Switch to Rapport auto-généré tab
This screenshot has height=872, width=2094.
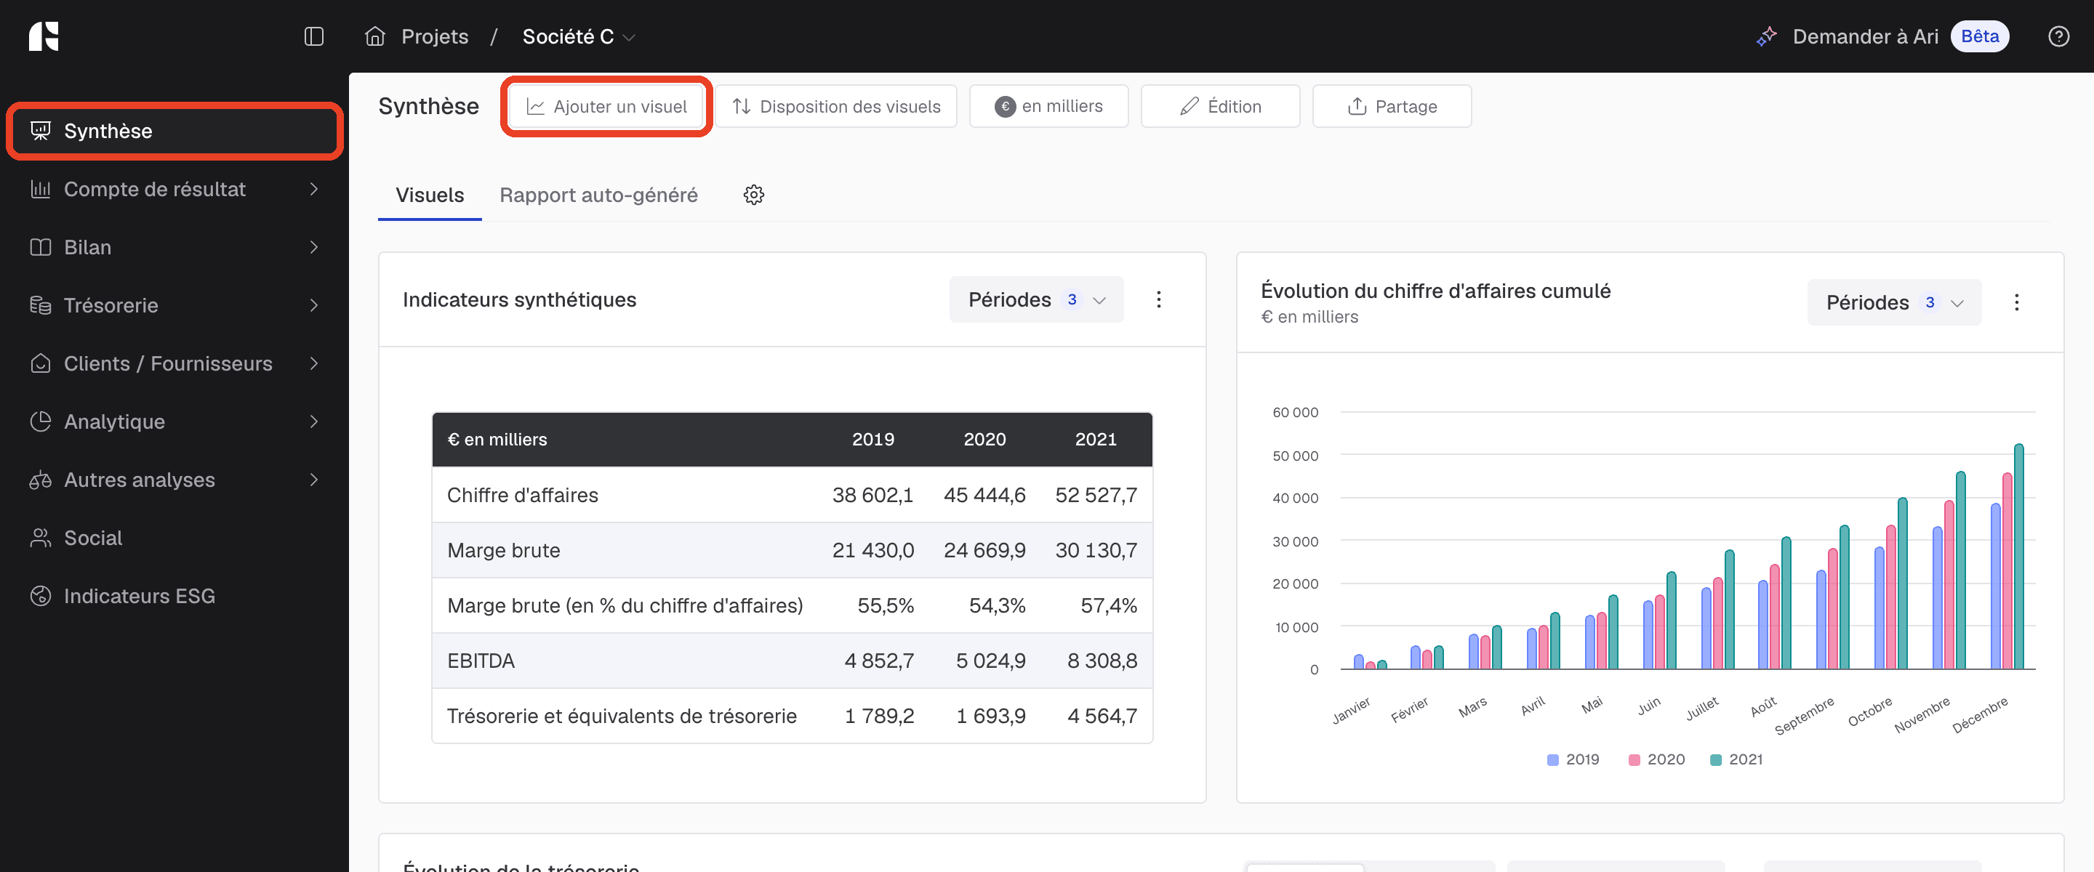(598, 195)
